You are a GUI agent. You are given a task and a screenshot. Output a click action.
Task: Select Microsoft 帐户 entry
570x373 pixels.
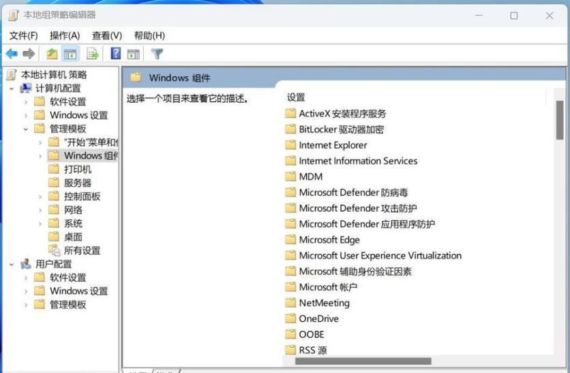point(328,287)
